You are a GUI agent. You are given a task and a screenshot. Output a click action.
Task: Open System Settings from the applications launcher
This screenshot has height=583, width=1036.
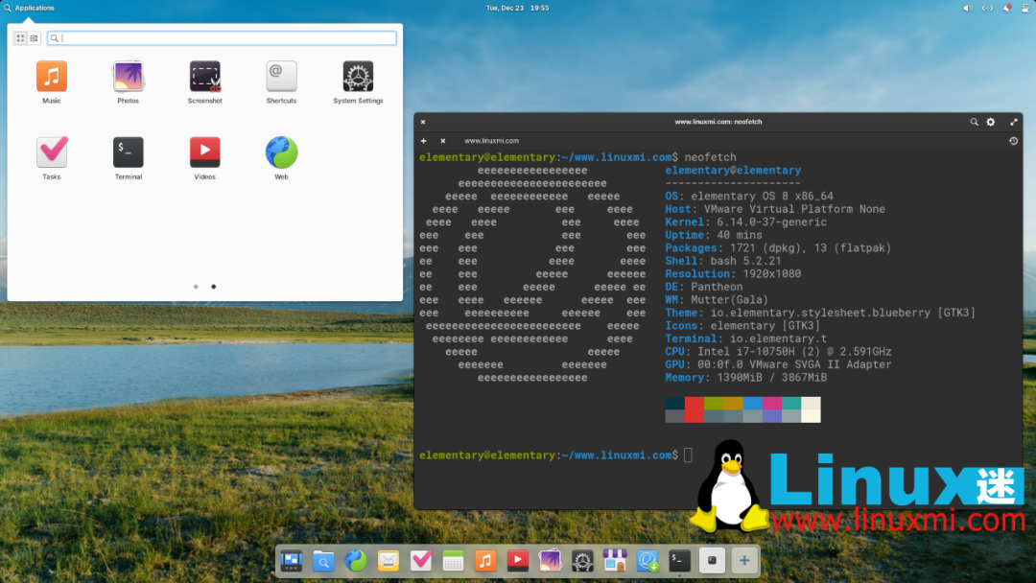point(357,77)
